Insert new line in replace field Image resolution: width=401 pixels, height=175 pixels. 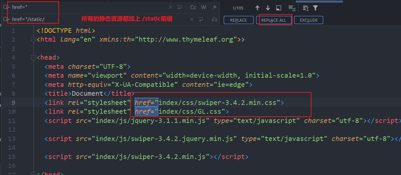(x=201, y=19)
